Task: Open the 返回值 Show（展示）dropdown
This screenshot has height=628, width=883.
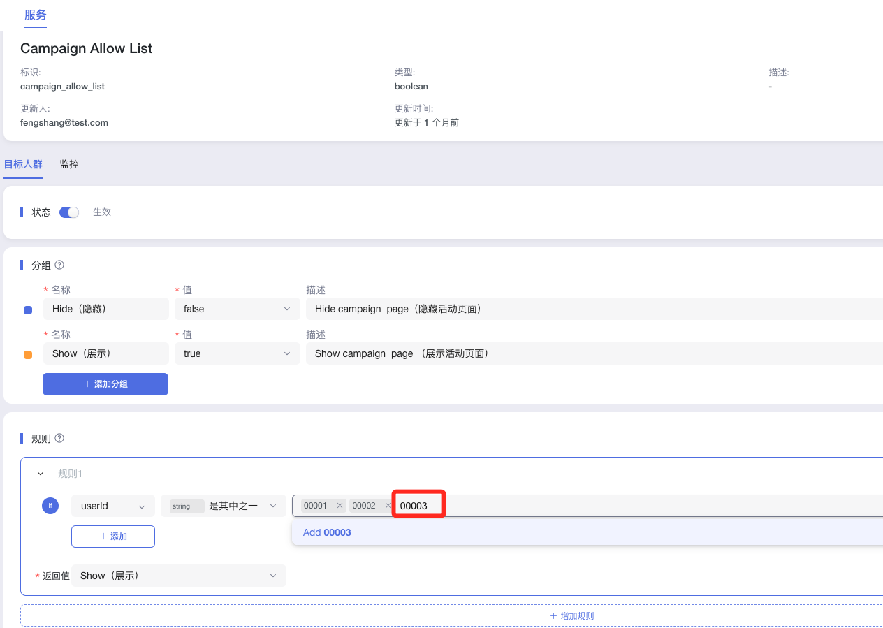Action: [179, 576]
